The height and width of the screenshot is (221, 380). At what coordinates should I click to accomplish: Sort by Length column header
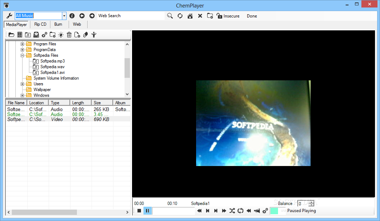coord(81,103)
